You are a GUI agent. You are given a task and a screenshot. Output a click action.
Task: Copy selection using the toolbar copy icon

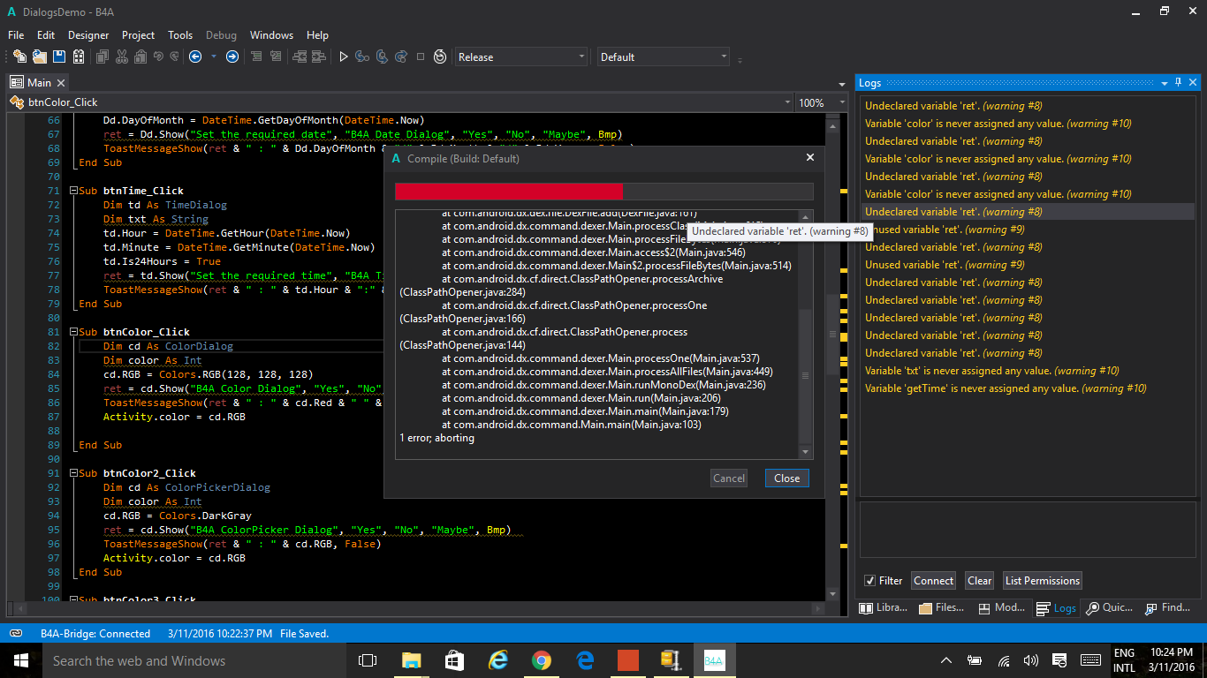[102, 56]
